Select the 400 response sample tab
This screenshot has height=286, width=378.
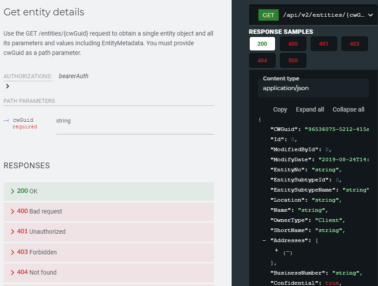pyautogui.click(x=293, y=44)
